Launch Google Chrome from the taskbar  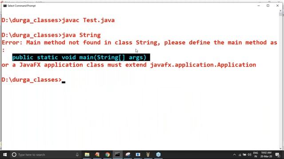coord(107,155)
